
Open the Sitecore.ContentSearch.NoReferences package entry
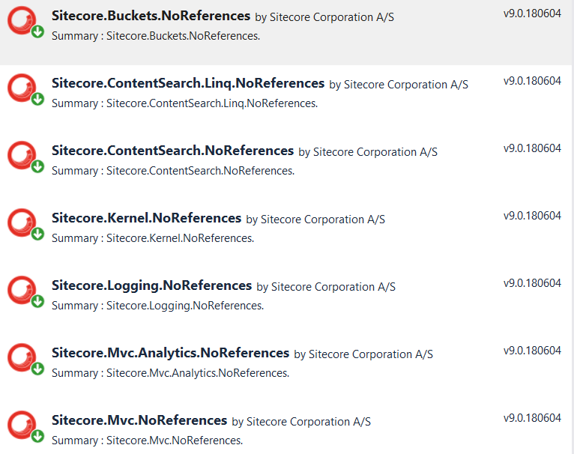point(172,151)
